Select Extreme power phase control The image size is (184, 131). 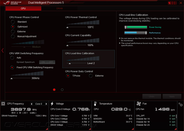pos(13,32)
